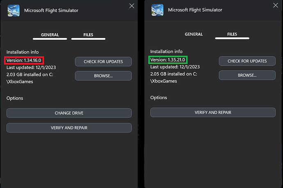Click the CHANGE DRIVE button
Screen dimensions: 283x188
(69, 113)
